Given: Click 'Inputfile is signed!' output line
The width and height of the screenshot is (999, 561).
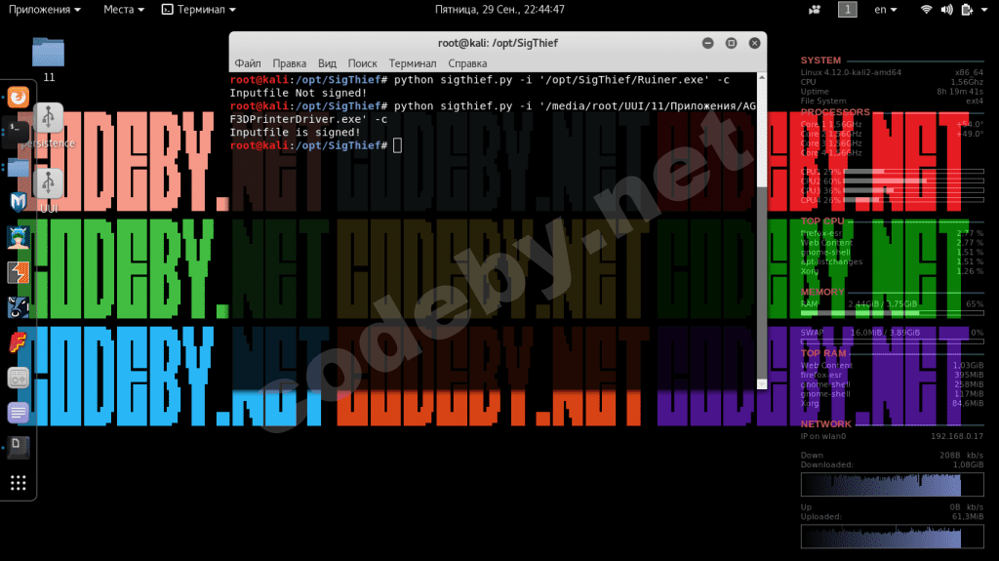Looking at the screenshot, I should [x=295, y=133].
